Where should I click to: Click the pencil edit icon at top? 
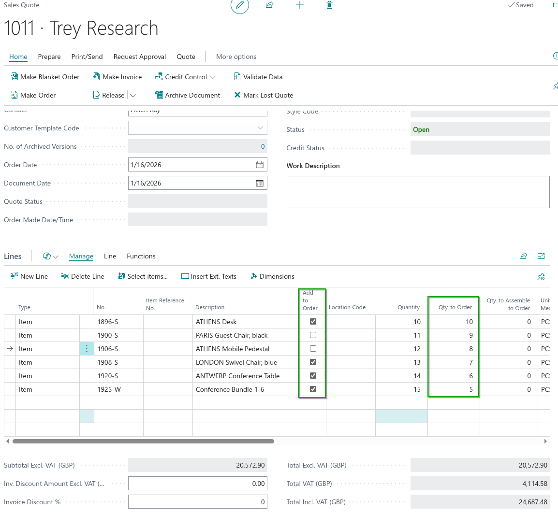tap(239, 5)
